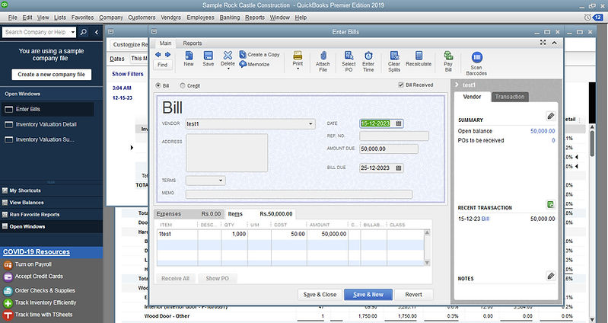
Task: Clear Splits on the bill
Action: point(394,62)
